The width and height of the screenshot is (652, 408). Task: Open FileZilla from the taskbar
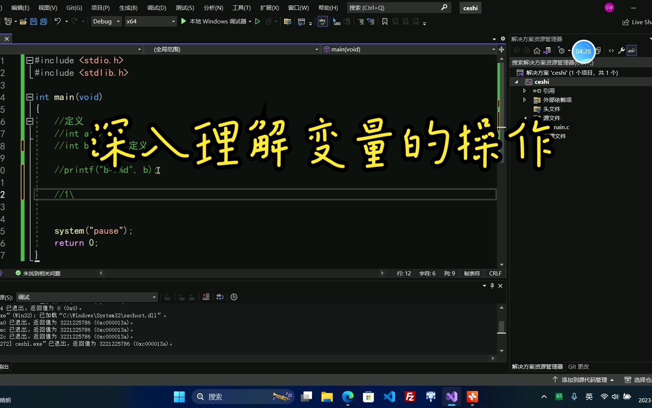point(410,397)
